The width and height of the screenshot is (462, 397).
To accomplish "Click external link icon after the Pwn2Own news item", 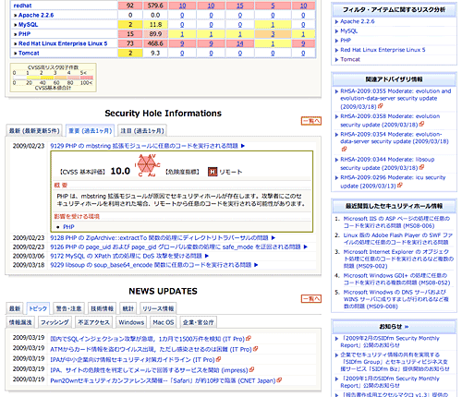I will [279, 380].
